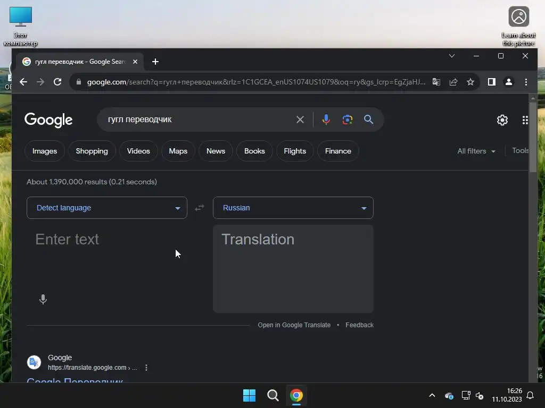Viewport: 545px width, 408px height.
Task: Click the Google logo
Action: click(48, 120)
